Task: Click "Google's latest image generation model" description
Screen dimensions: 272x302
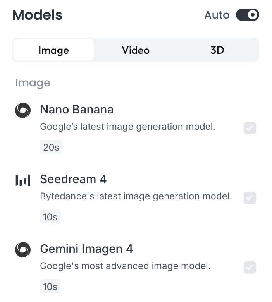Action: click(x=127, y=127)
